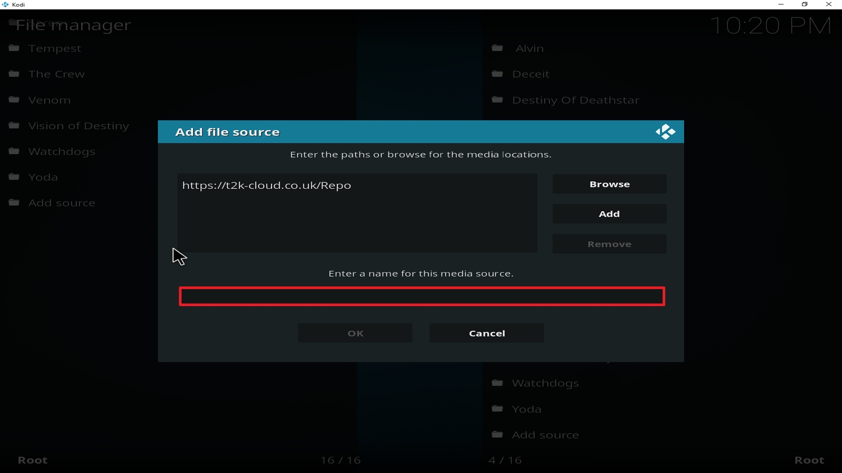Click the 4 / 16 item counter

(x=505, y=460)
